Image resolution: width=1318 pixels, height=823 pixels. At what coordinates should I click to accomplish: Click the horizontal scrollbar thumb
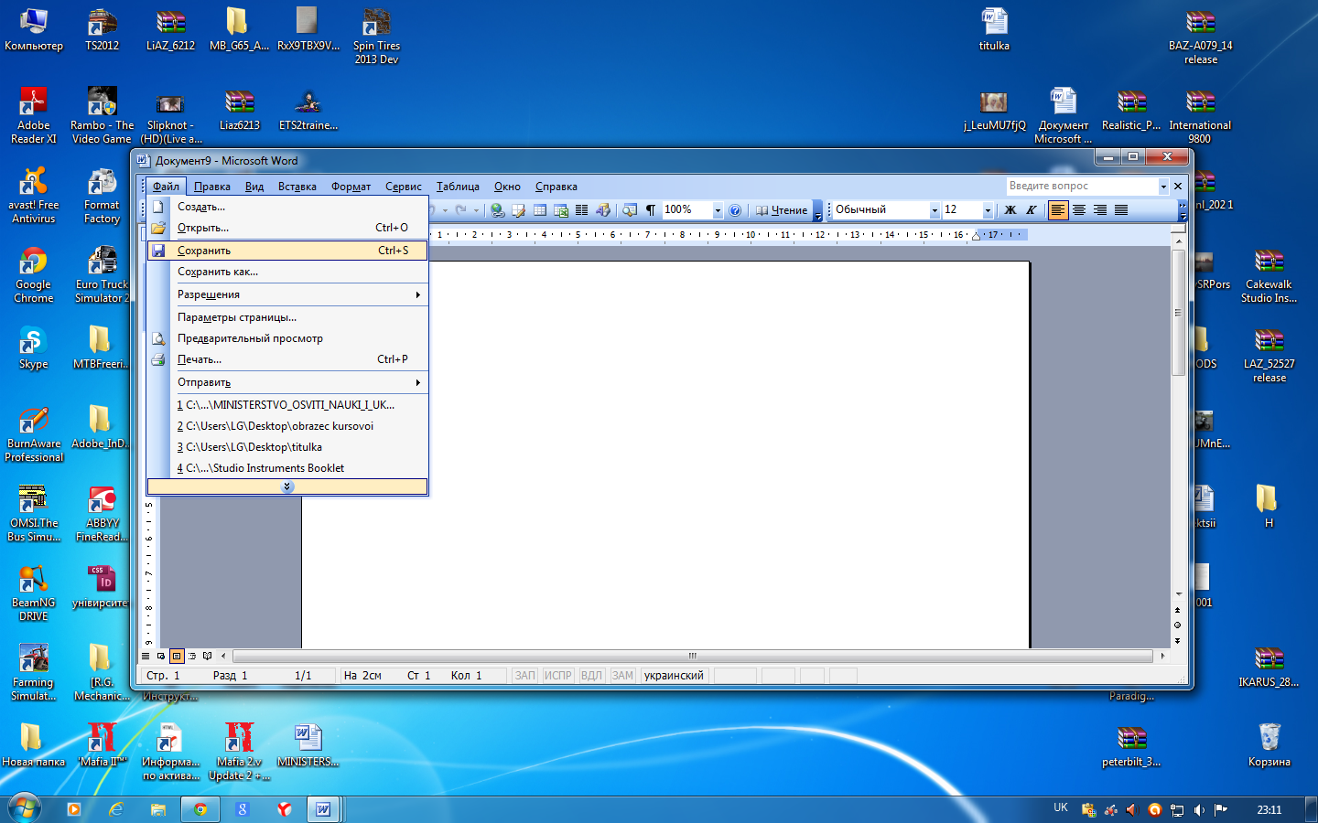point(693,656)
